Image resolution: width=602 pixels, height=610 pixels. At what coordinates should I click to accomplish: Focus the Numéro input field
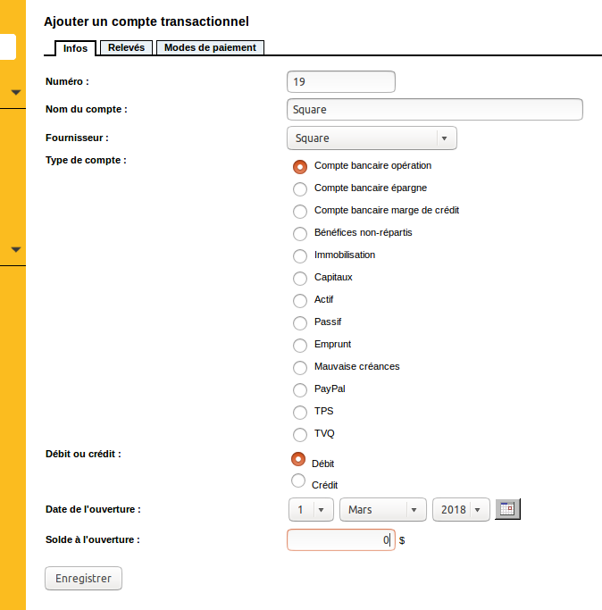[x=340, y=82]
